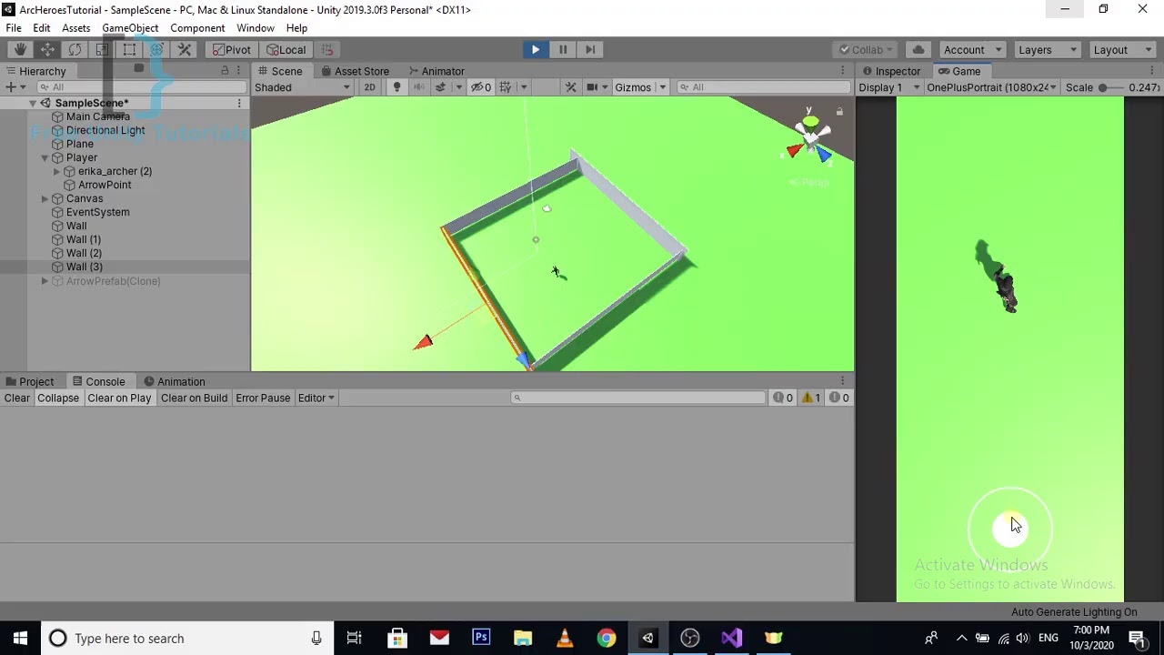Toggle scene grid visibility
Screen dimensions: 1164x655
505,87
